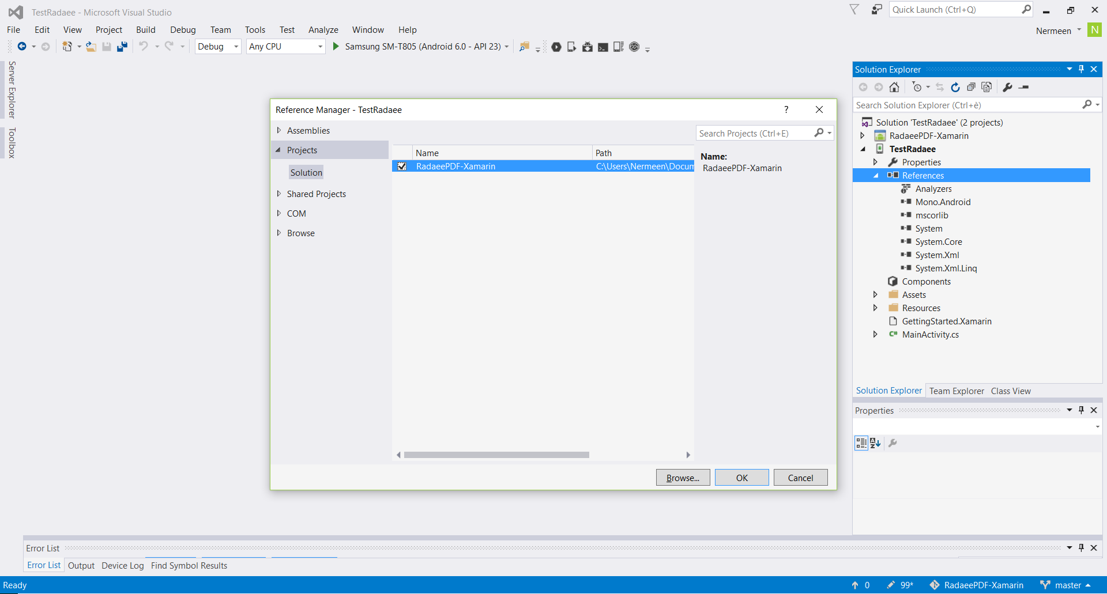Image resolution: width=1107 pixels, height=594 pixels.
Task: Click the Navigate Backward toolbar arrow
Action: point(22,47)
